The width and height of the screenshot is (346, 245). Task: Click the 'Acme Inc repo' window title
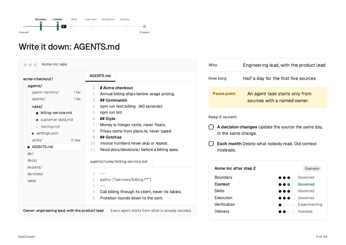pos(54,64)
